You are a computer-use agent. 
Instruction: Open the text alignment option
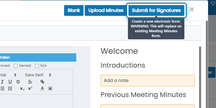tap(30, 82)
